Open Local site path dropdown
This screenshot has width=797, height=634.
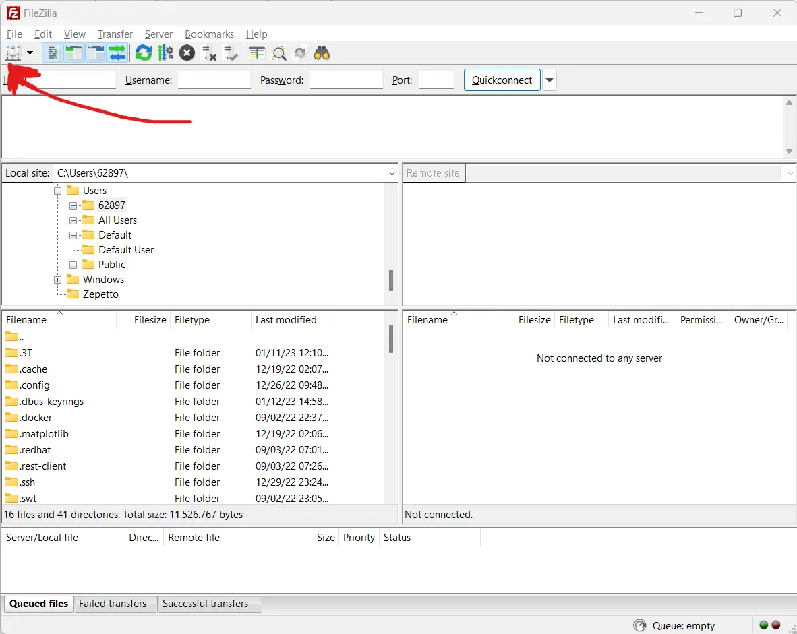coord(392,173)
